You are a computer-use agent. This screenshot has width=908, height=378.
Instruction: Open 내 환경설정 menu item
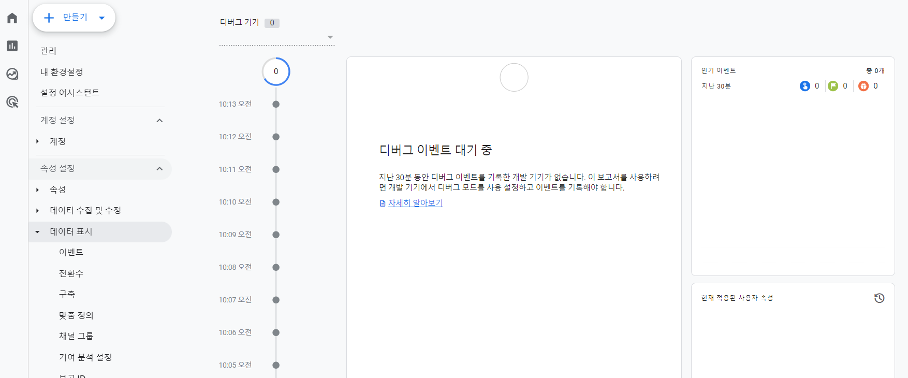point(62,72)
